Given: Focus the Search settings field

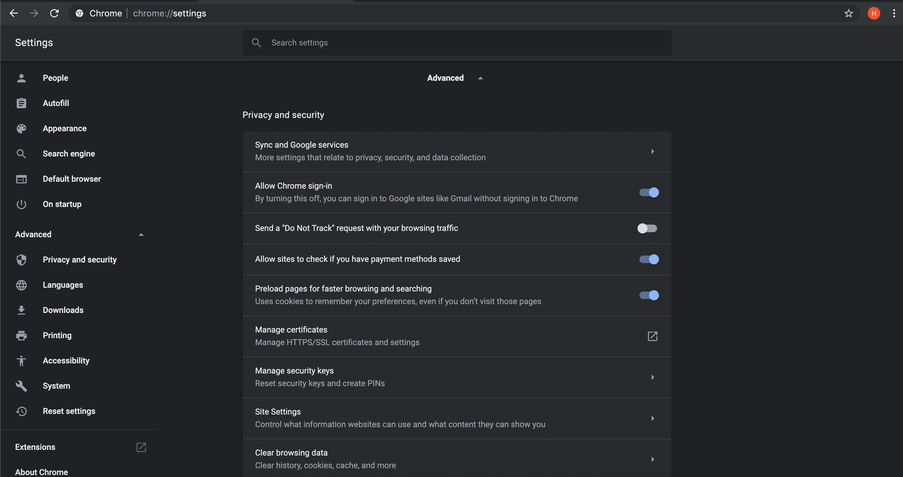Looking at the screenshot, I should click(457, 43).
